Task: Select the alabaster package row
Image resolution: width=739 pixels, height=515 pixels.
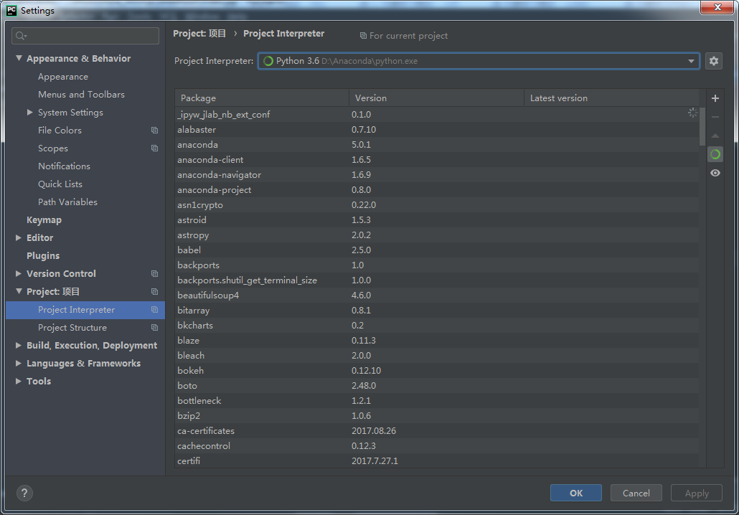Action: tap(437, 130)
